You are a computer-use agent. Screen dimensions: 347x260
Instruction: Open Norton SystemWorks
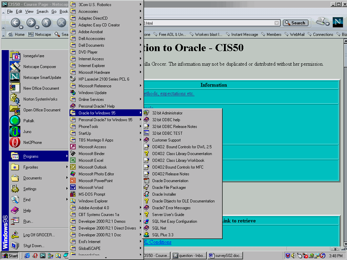point(39,99)
